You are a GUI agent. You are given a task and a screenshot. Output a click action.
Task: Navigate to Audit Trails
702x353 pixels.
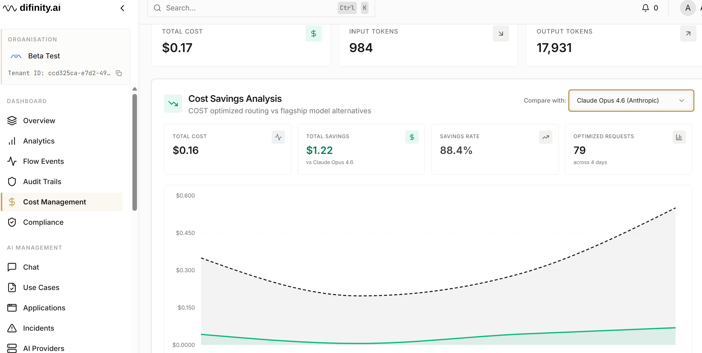[x=42, y=182]
